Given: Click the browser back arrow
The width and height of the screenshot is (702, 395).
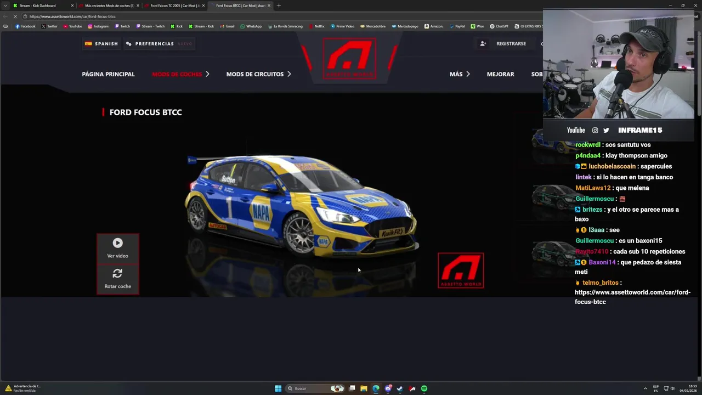Looking at the screenshot, I should point(5,16).
